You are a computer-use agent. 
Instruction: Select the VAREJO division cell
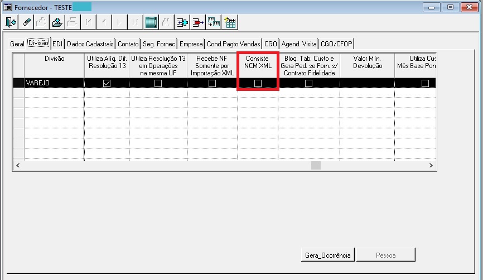coord(54,83)
